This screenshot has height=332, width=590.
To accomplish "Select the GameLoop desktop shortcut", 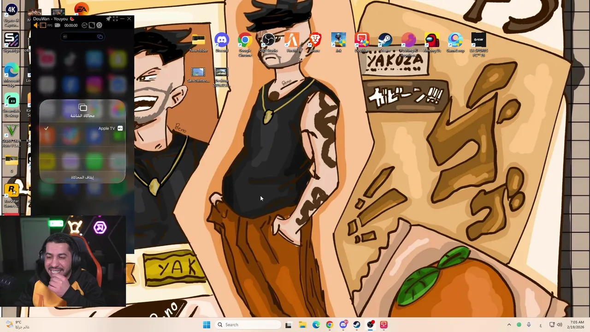I will click(455, 42).
